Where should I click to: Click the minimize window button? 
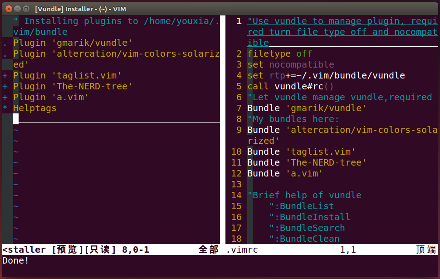(17, 9)
